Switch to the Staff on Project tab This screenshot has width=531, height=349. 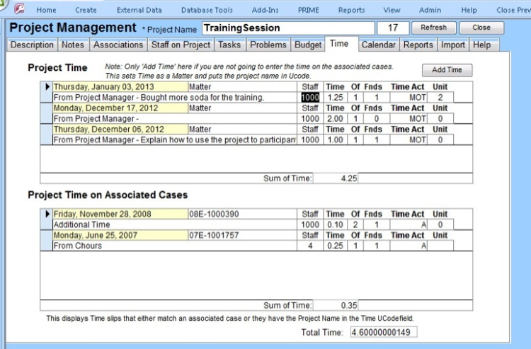point(181,45)
